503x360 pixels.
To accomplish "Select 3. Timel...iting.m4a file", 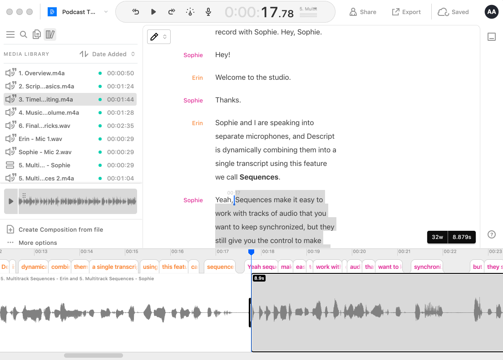I will click(x=70, y=99).
